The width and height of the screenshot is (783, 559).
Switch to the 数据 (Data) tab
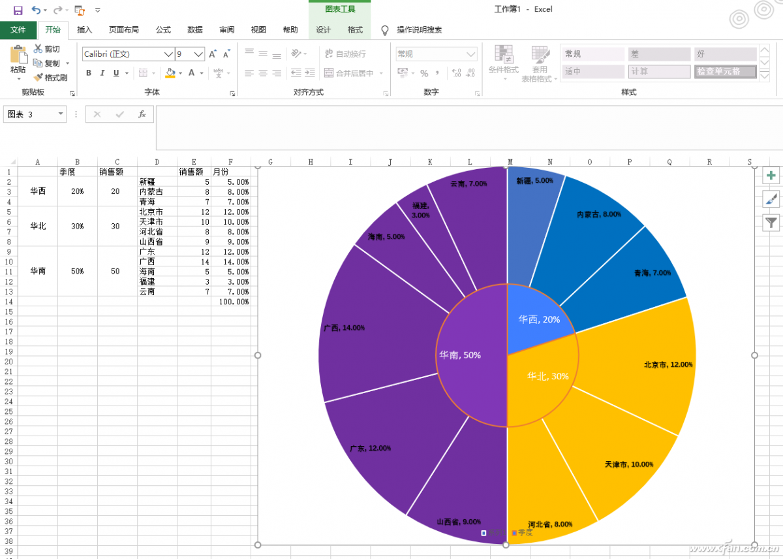(195, 30)
